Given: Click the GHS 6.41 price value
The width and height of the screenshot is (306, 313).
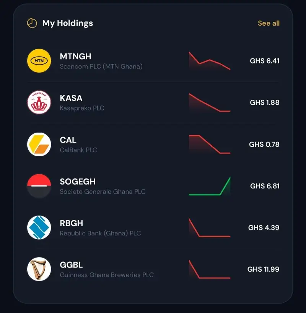Looking at the screenshot, I should pos(265,61).
